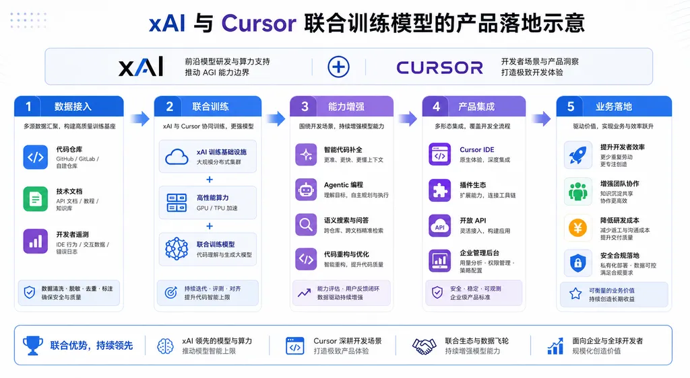Click the text 前沿模型研发与算力支持
The image size is (690, 378).
pos(228,61)
